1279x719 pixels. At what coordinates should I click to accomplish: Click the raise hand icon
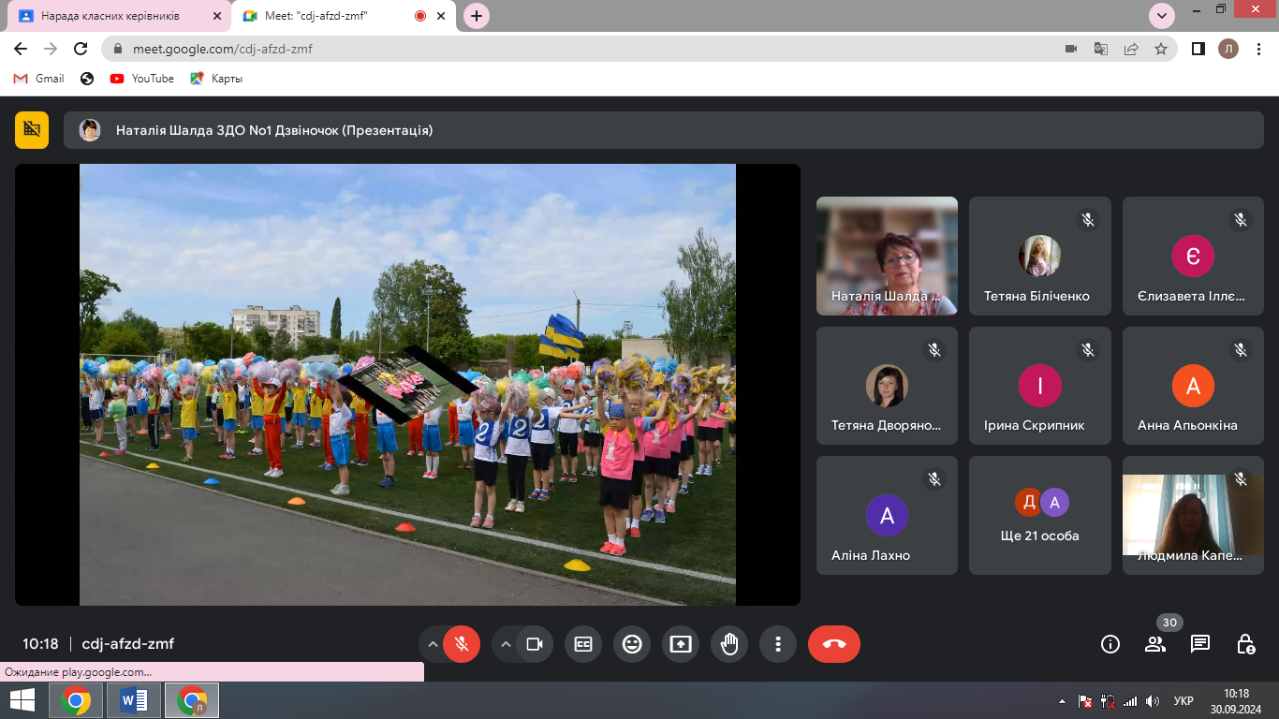[x=729, y=644]
